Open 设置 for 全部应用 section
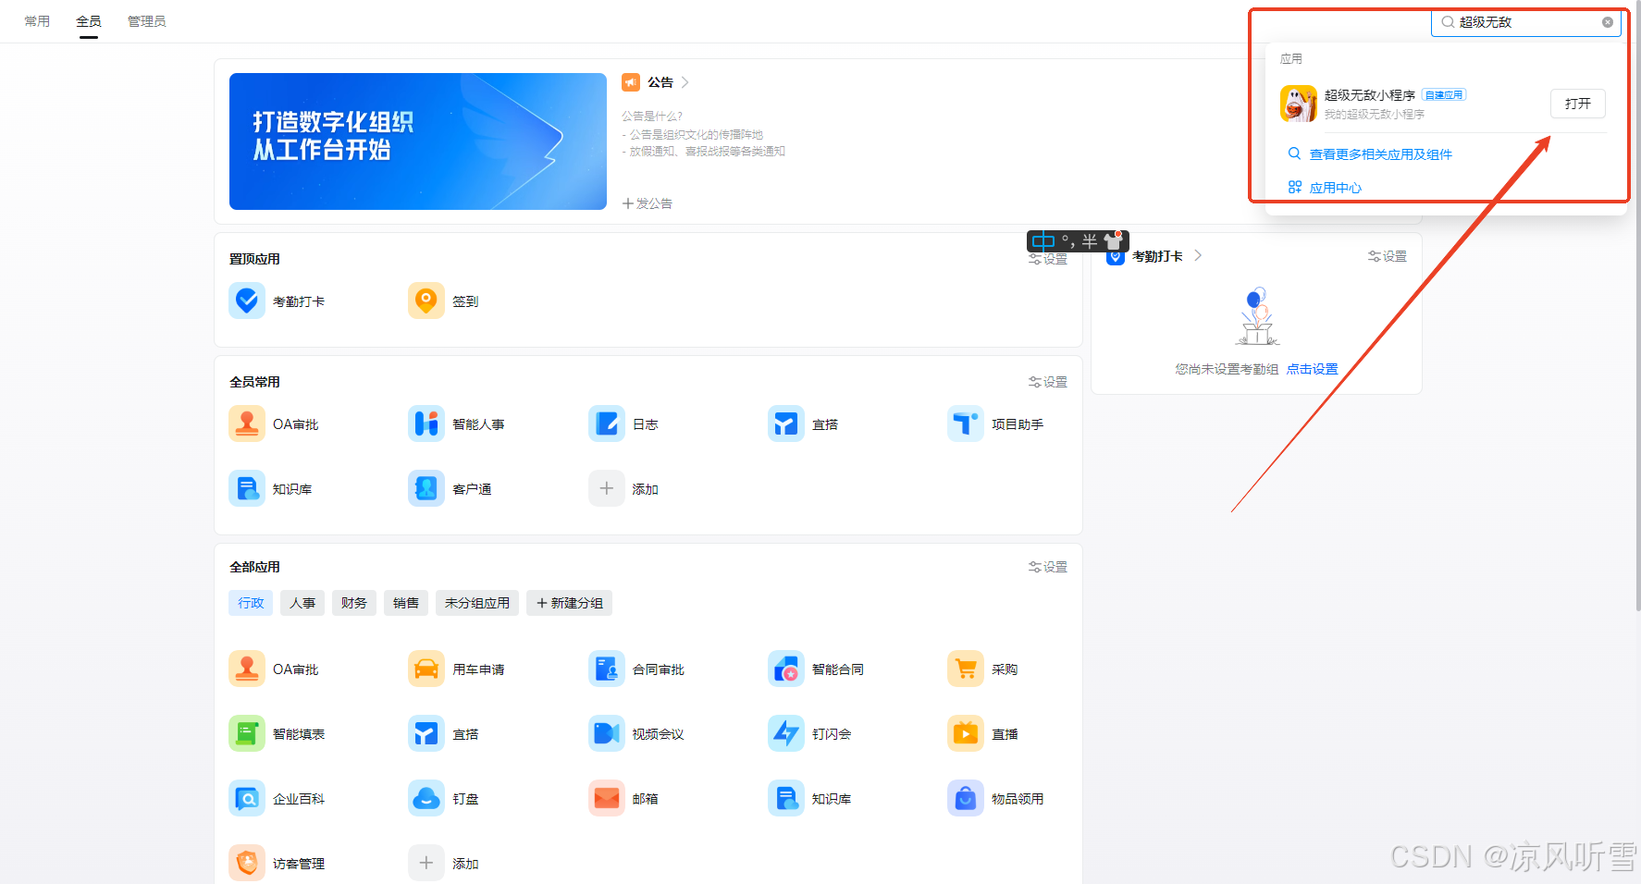Screen dimensions: 1641x884 1048,567
